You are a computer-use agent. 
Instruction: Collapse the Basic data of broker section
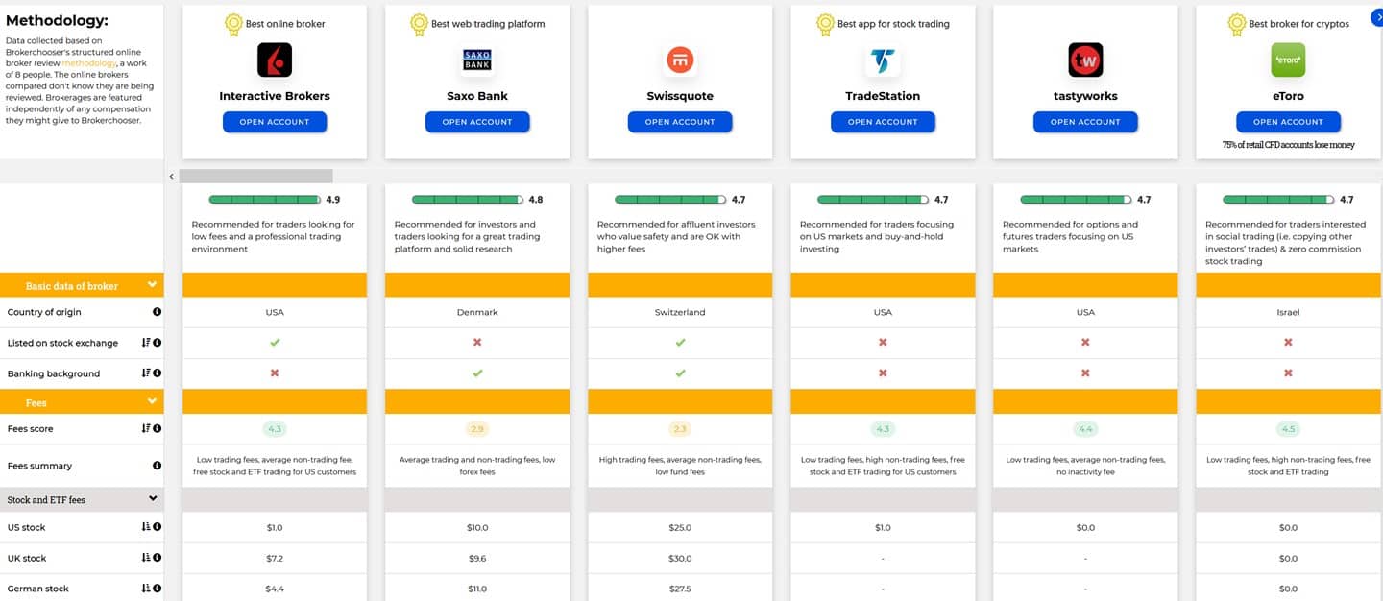coord(152,285)
